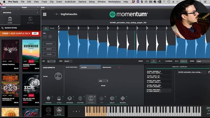This screenshot has height=118, width=210.
Task: Favorite R&Bass pack with heart icon
Action: [17, 43]
